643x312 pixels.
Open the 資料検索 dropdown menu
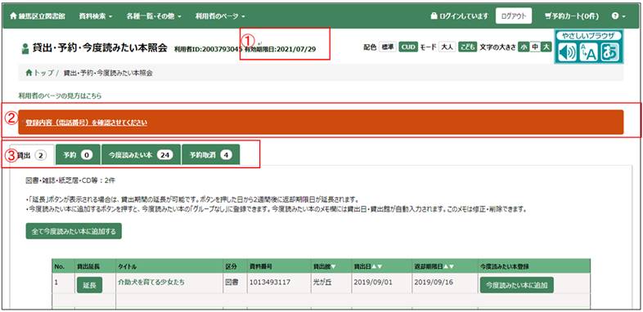pyautogui.click(x=95, y=16)
